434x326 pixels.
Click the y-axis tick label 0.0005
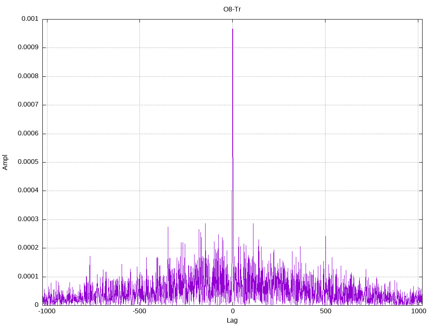point(28,162)
